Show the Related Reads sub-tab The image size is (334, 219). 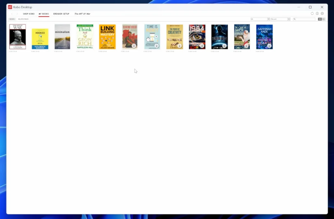pyautogui.click(x=23, y=19)
